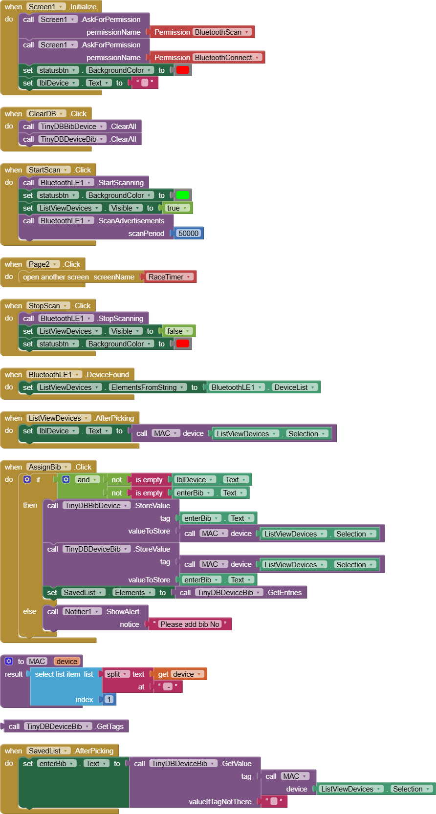This screenshot has width=436, height=814.
Task: Open the mutator gear on the MAC procedure
Action: (x=9, y=661)
